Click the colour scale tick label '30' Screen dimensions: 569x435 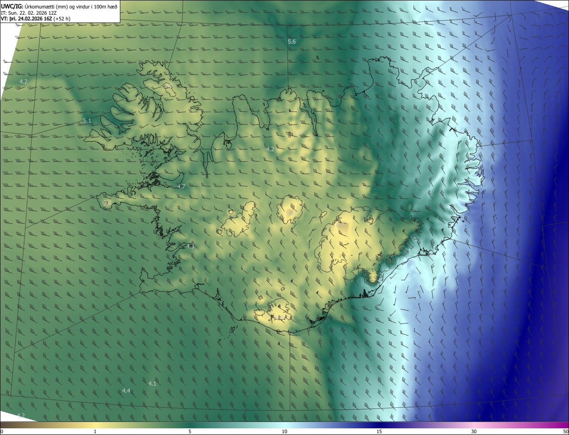(474, 431)
